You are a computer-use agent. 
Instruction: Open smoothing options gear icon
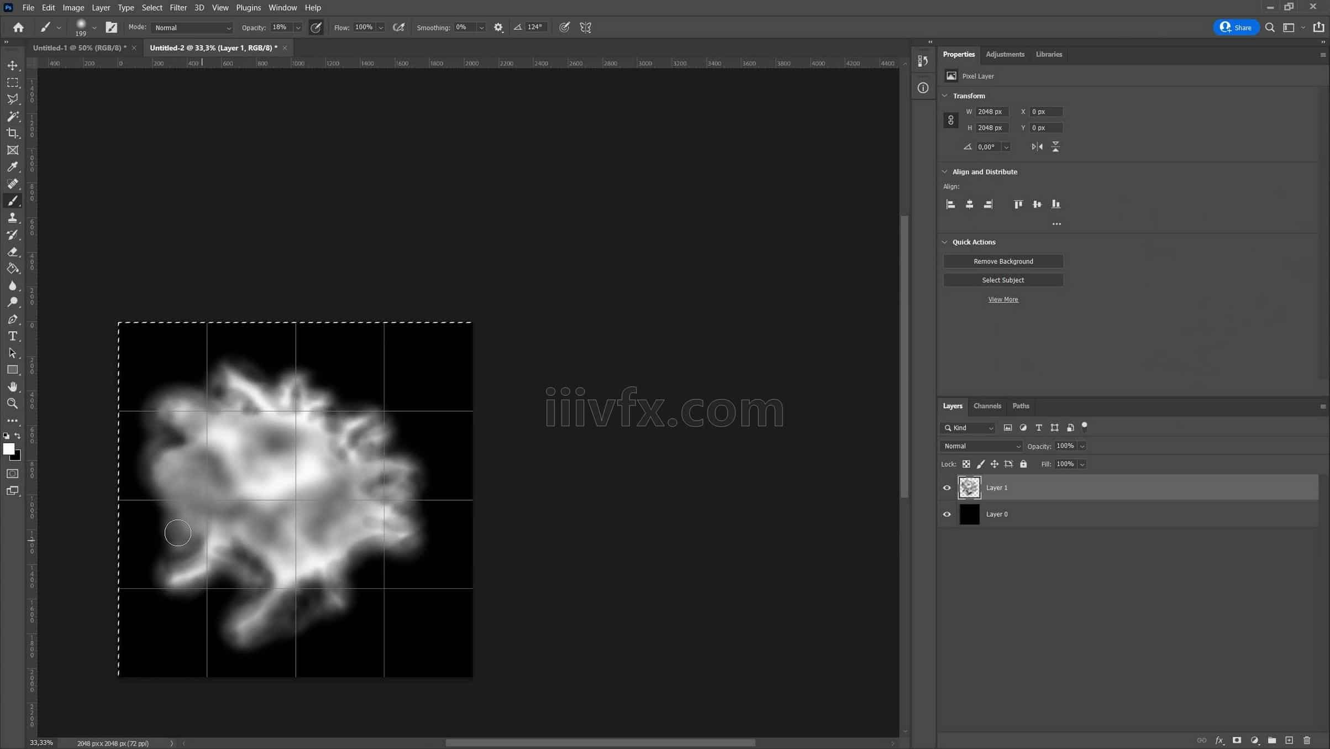(x=498, y=27)
